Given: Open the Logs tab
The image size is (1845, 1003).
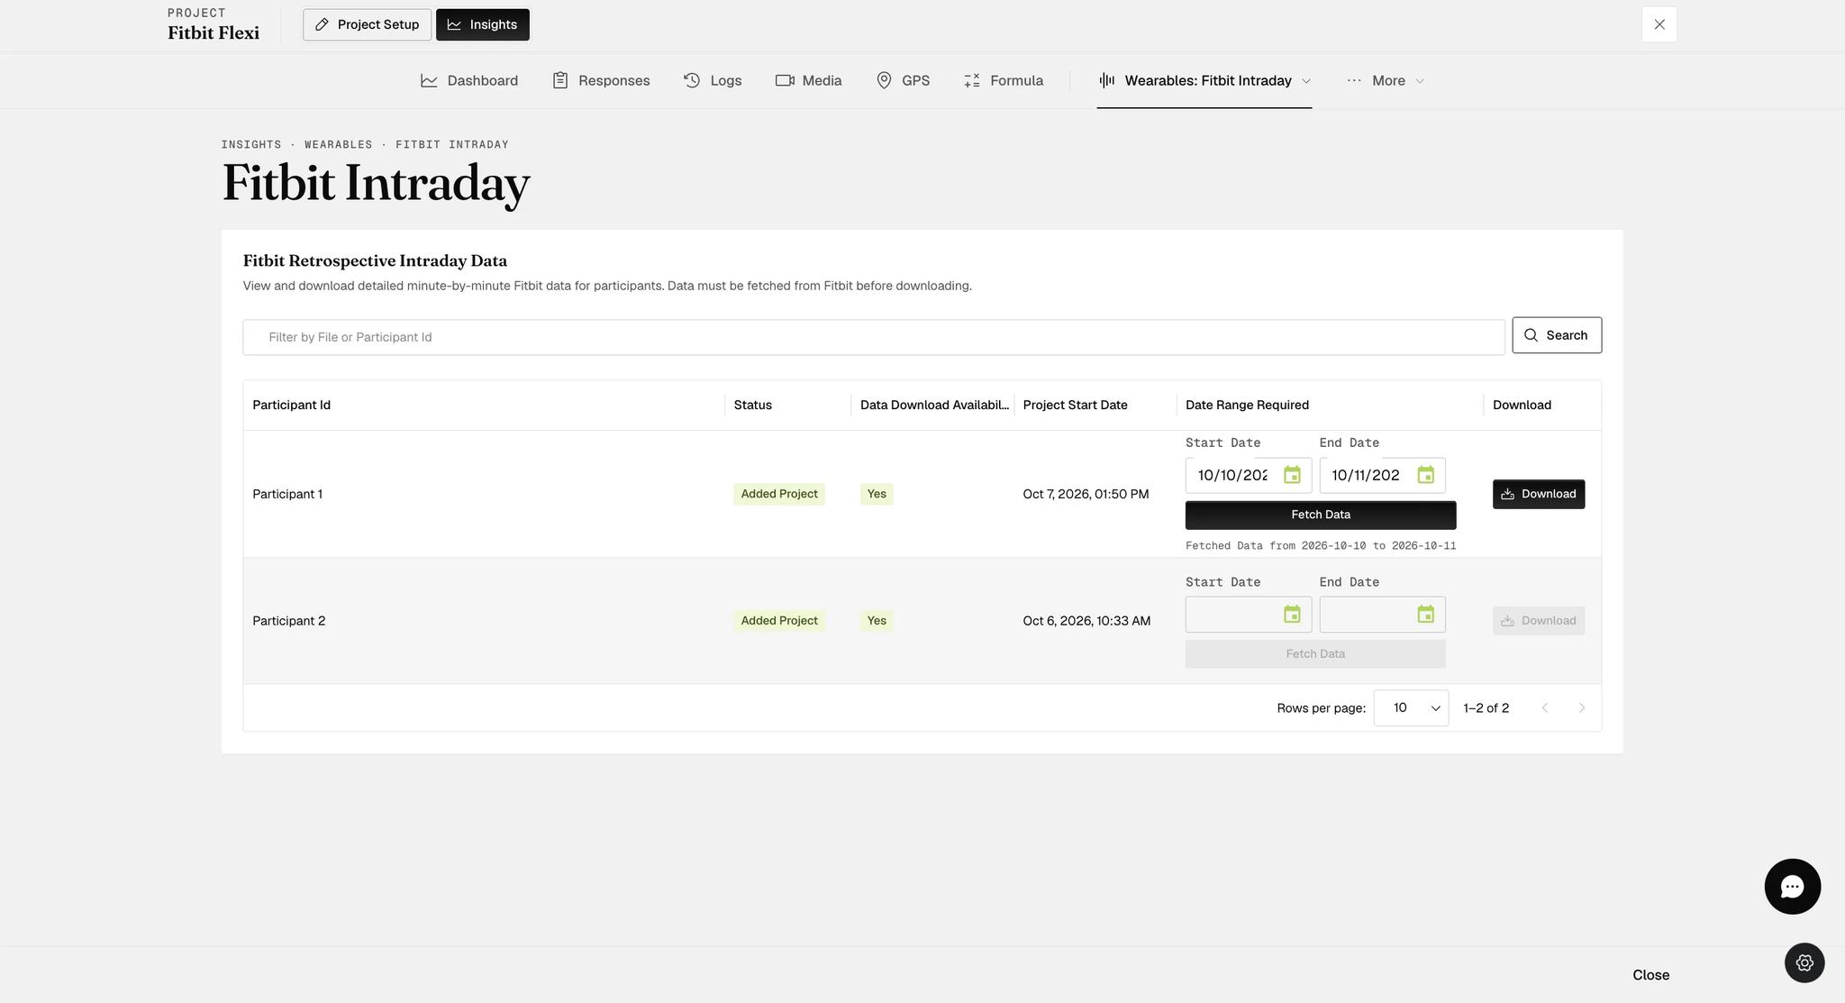Looking at the screenshot, I should pos(713,81).
